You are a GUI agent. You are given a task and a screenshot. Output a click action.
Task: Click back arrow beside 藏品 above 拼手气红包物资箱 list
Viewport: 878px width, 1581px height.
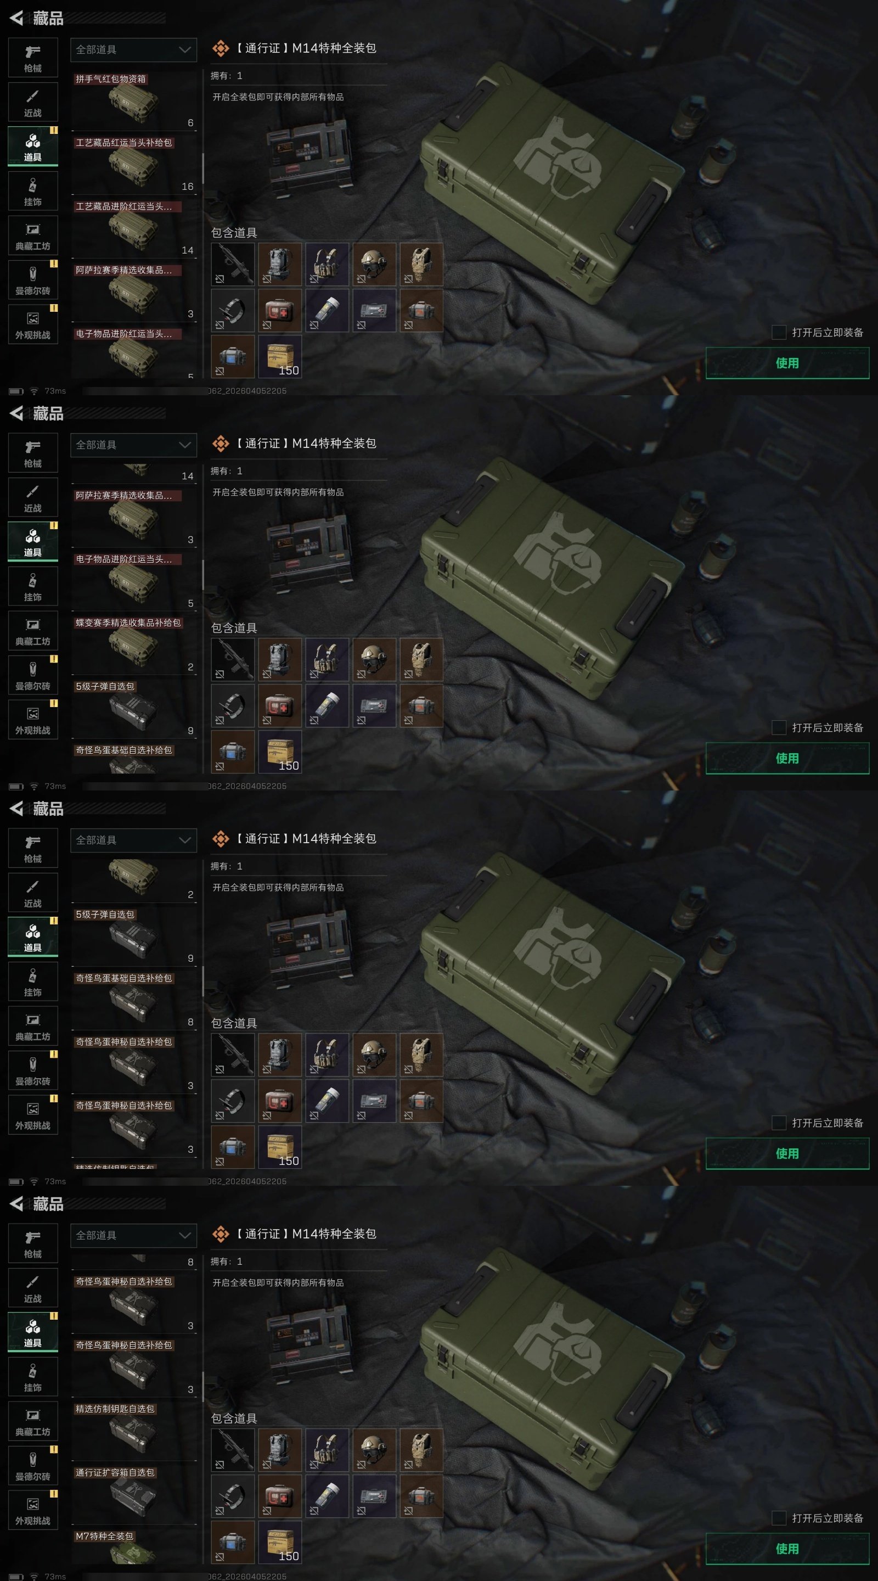tap(16, 18)
